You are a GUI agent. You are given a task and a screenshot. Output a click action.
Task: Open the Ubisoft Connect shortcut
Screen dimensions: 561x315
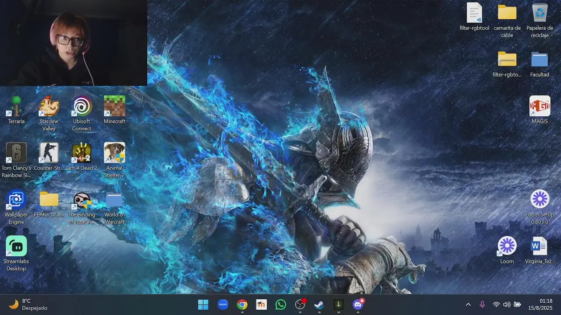click(x=82, y=113)
